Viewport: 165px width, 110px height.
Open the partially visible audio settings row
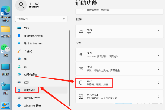point(119,11)
